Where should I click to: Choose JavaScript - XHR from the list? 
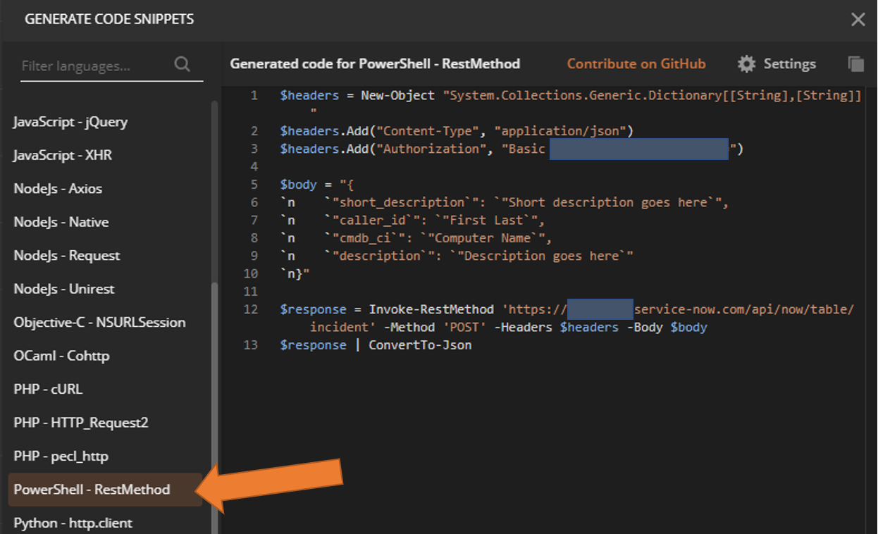click(x=63, y=155)
